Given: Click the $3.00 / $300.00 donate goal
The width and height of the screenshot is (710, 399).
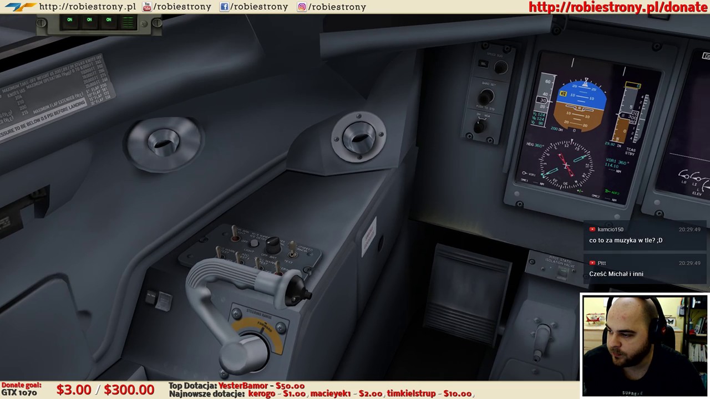Looking at the screenshot, I should [x=105, y=390].
